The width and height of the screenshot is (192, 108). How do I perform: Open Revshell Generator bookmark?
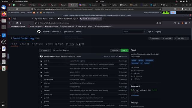click(x=67, y=26)
